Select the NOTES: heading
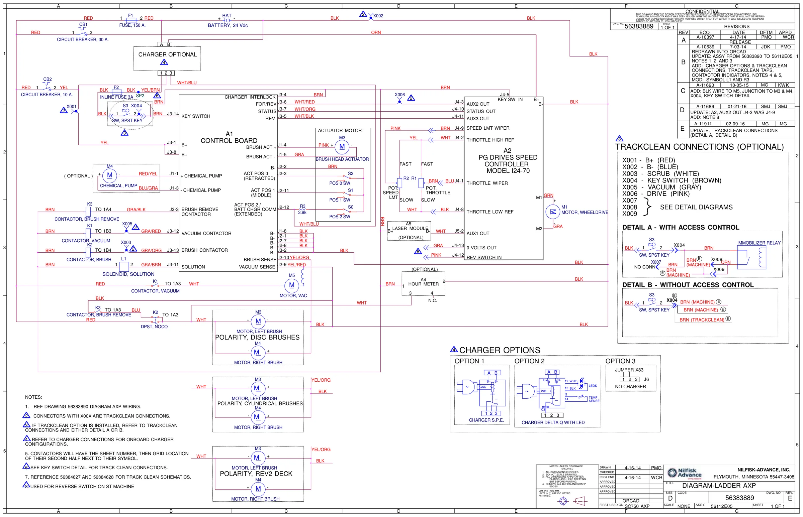Image resolution: width=803 pixels, height=517 pixels. tap(33, 397)
